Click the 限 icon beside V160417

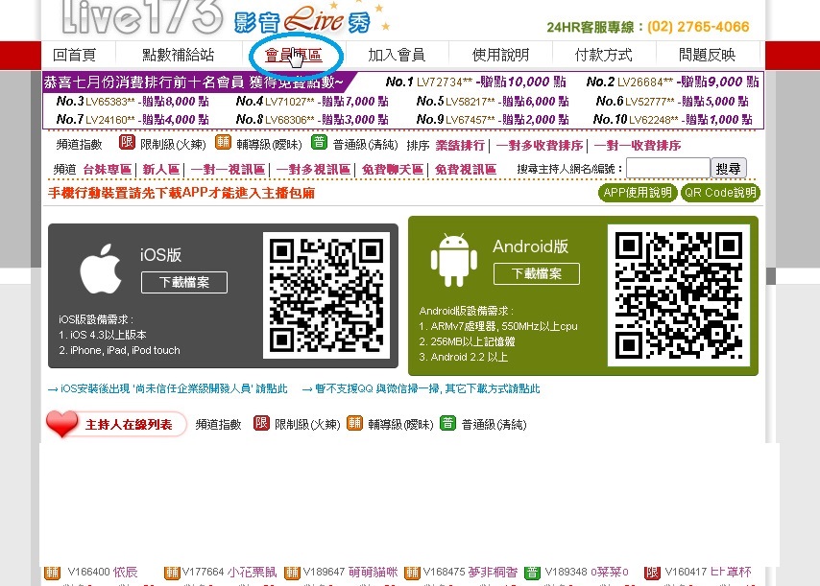[652, 573]
